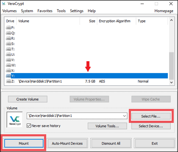Open the Favorites menu
178x152 pixels.
(45, 11)
